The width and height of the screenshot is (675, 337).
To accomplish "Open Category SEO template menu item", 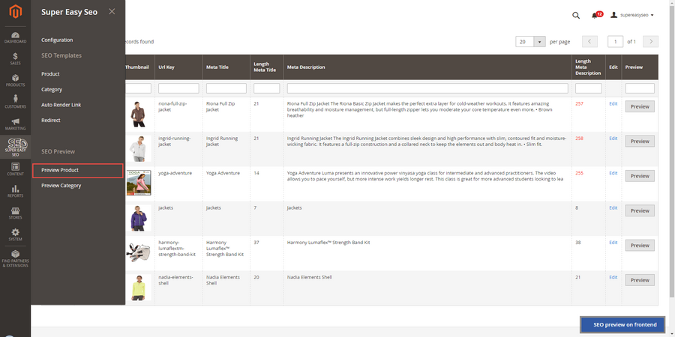I will tap(52, 89).
